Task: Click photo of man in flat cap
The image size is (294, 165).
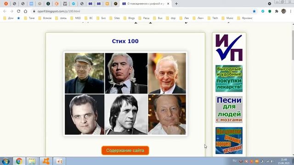Action: [x=85, y=73]
